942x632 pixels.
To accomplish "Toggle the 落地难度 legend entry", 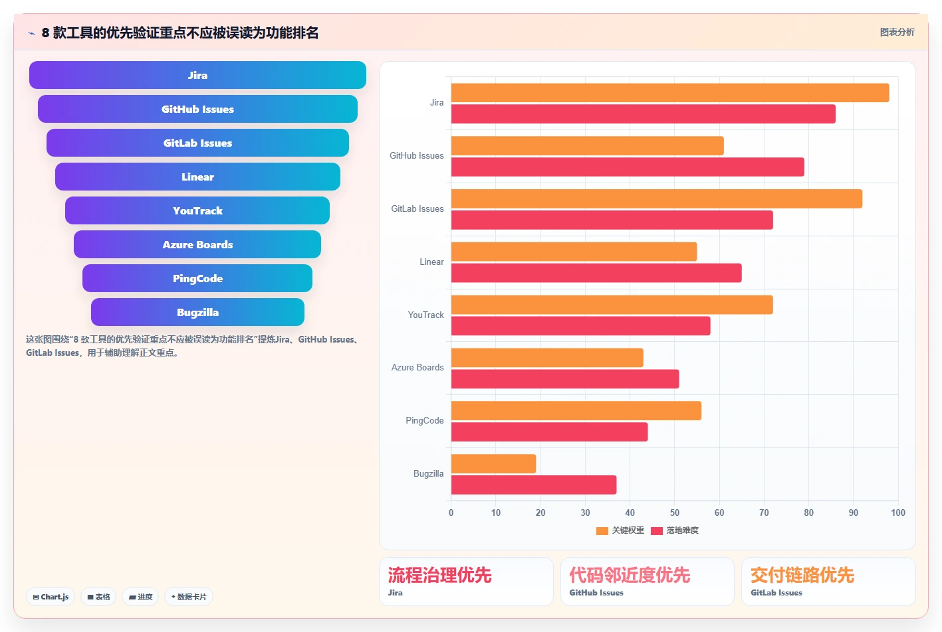I will coord(675,530).
